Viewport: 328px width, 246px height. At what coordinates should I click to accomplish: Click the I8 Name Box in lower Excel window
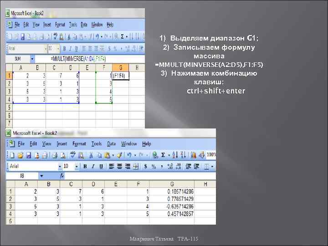[22, 176]
